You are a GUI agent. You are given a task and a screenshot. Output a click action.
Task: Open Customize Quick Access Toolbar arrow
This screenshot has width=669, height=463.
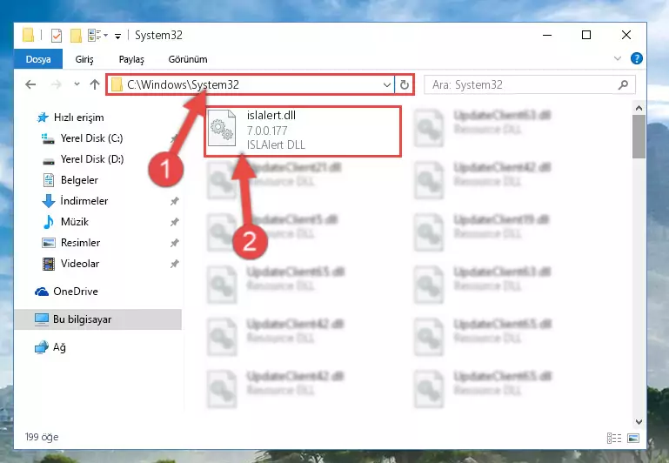pos(117,37)
